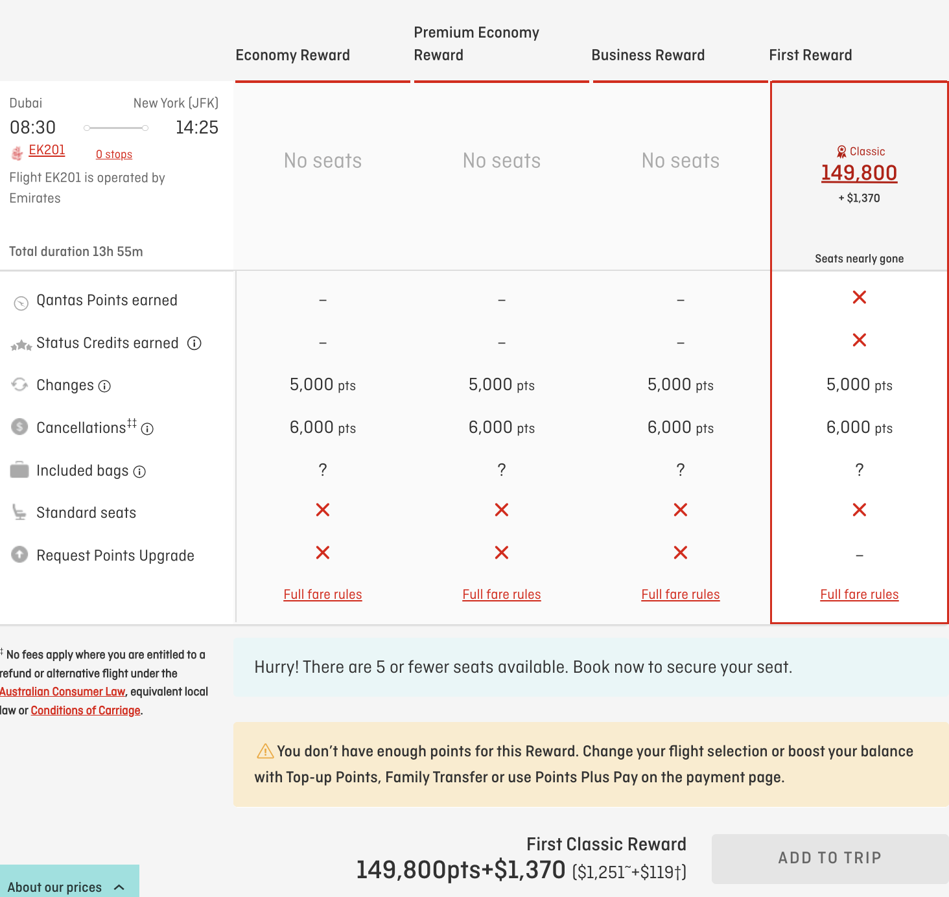Click the red cross for Economy Standard seats
This screenshot has width=949, height=897.
(323, 510)
